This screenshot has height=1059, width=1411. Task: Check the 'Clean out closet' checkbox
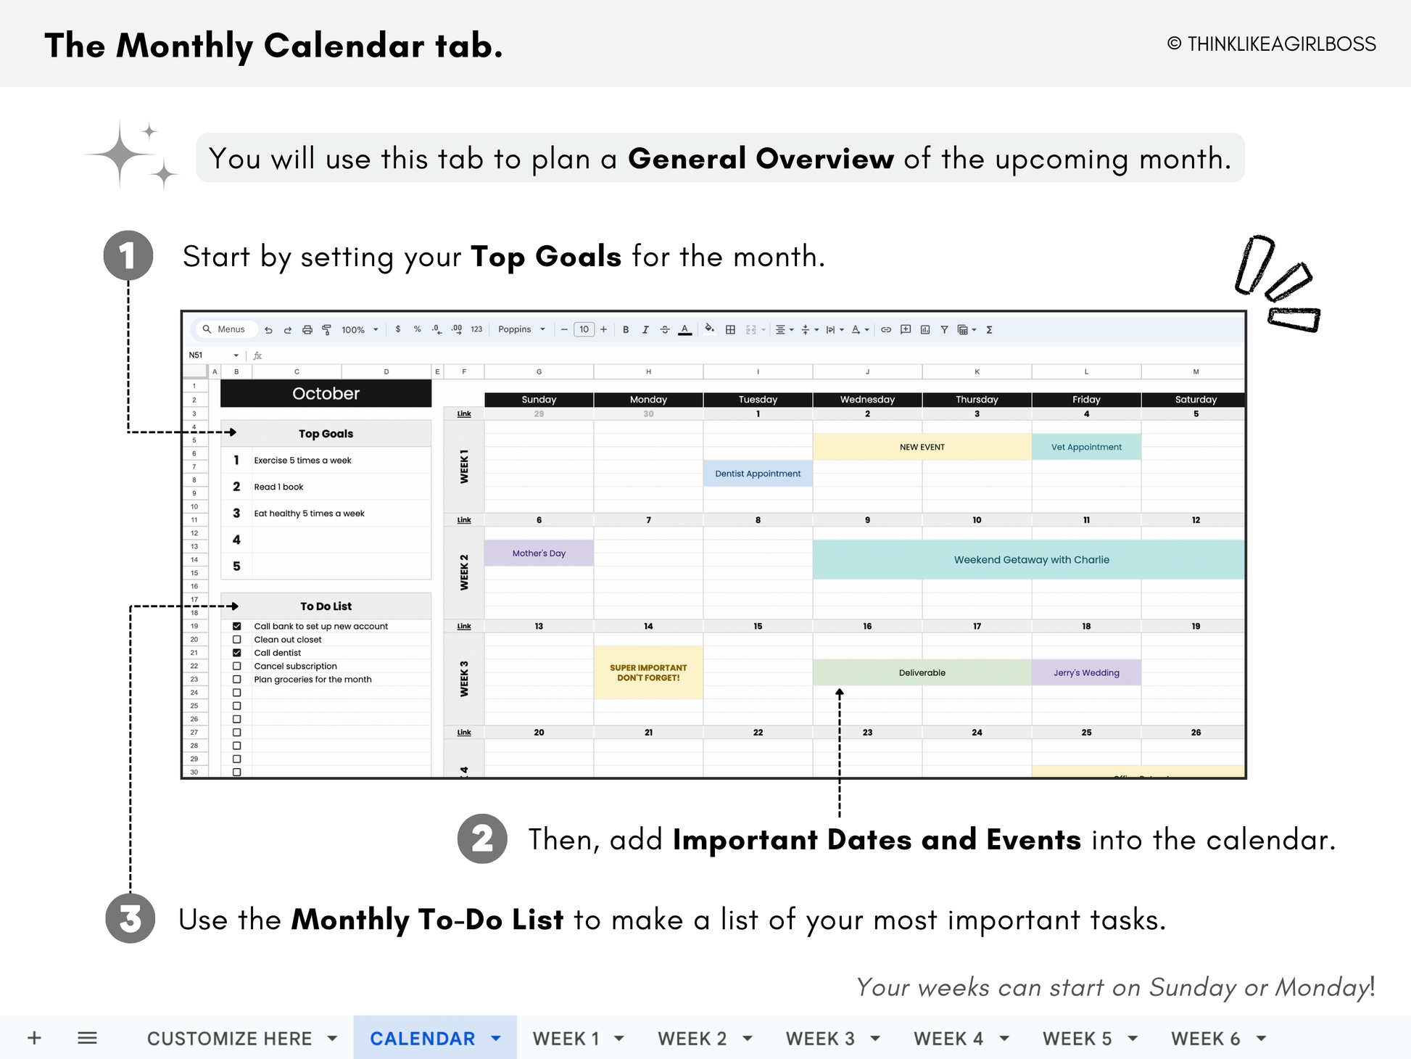[x=237, y=640]
